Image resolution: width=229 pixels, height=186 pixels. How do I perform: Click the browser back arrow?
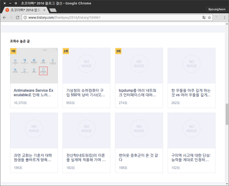tap(5, 17)
